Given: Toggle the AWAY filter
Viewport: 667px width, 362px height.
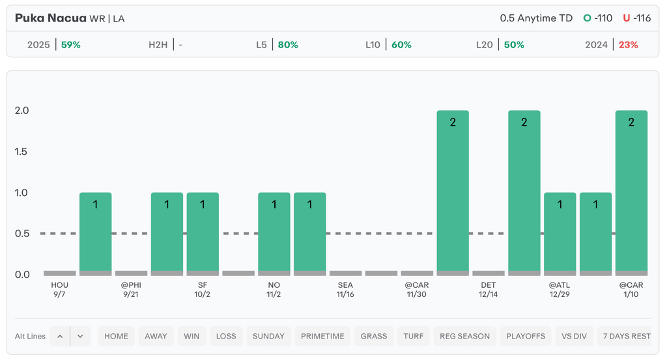Looking at the screenshot, I should [156, 336].
